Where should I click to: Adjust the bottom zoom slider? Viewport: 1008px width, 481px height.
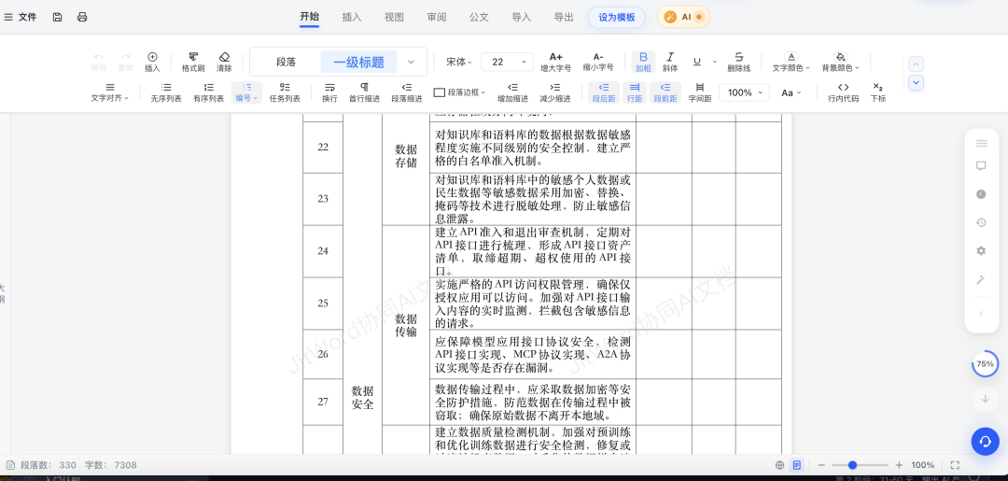(x=860, y=465)
